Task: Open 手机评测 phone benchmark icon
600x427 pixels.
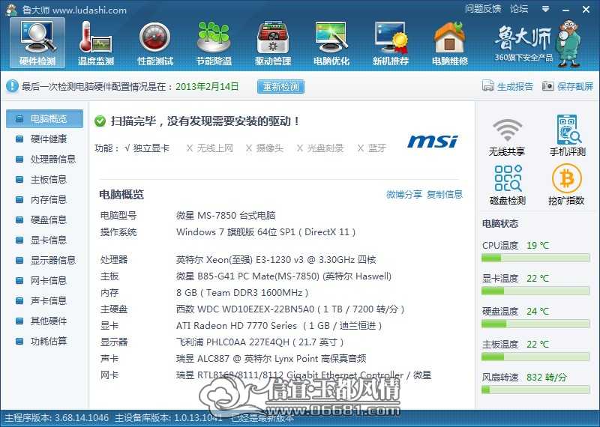Action: [568, 136]
